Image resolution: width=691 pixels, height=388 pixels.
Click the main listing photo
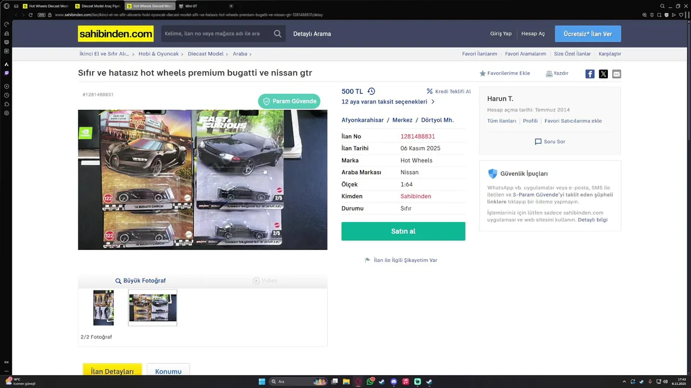click(202, 179)
